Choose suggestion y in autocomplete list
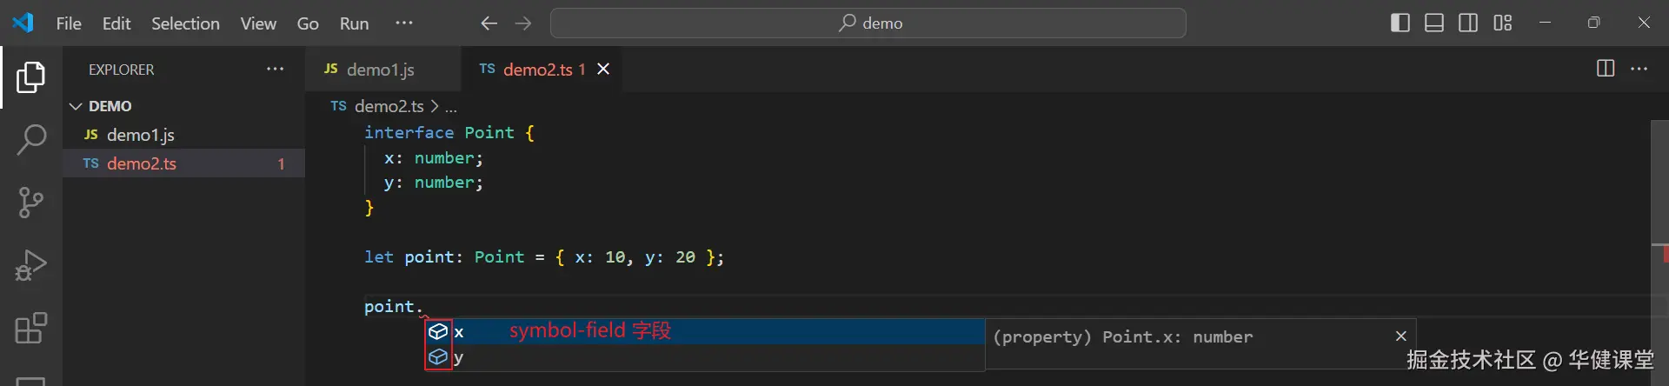 pyautogui.click(x=704, y=357)
